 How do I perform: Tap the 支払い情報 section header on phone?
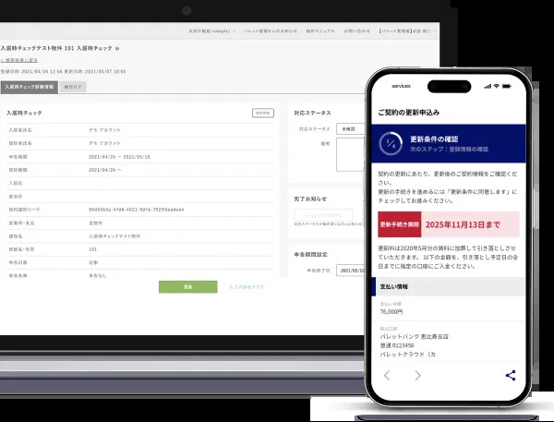[449, 286]
